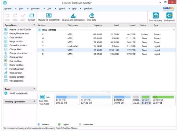Open the Tool menu
177x131 pixels.
point(49,8)
